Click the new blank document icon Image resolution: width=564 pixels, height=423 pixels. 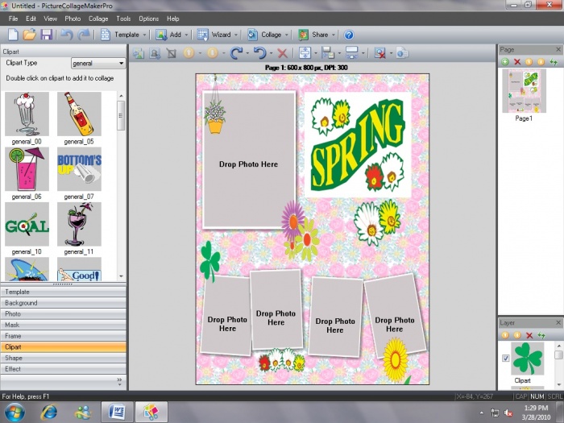pos(12,35)
